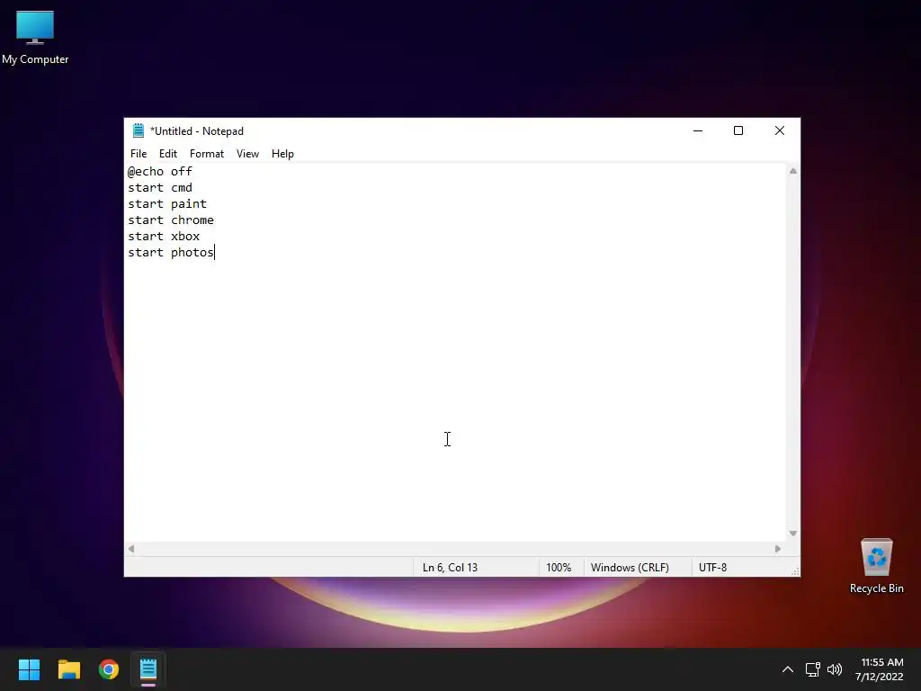Open the View menu

[247, 154]
